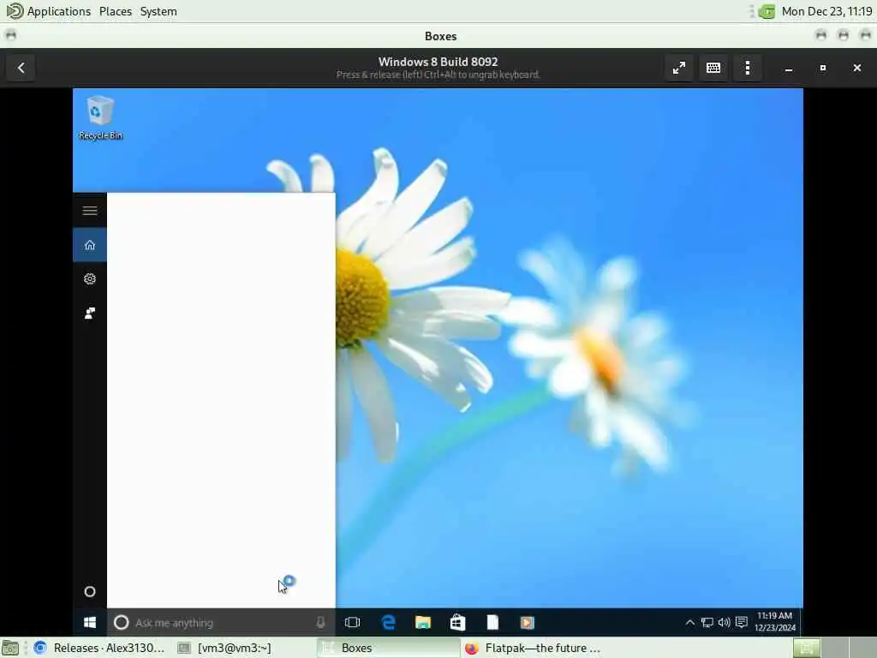Select the first workspace switcher cell
The image size is (877, 658).
pyautogui.click(x=807, y=648)
